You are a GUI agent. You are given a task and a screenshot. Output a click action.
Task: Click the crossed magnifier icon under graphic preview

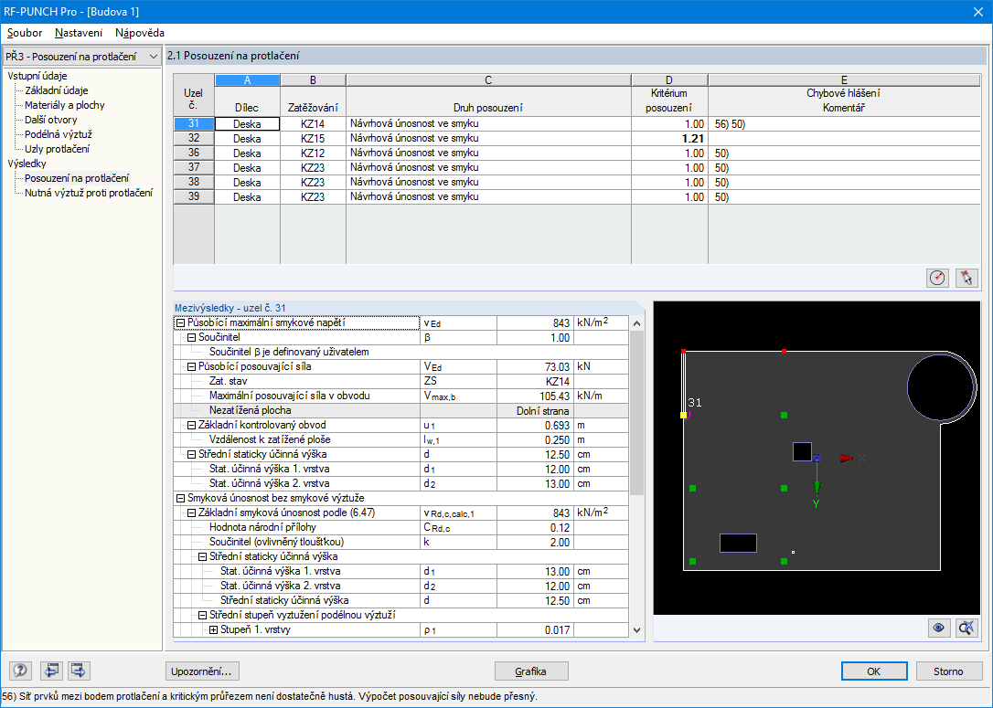(966, 628)
